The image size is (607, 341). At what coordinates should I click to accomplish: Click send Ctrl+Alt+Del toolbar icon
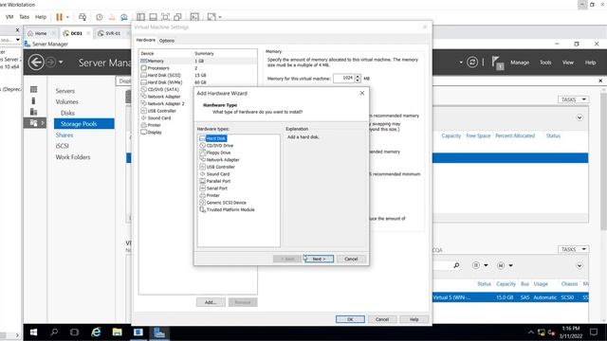(83, 17)
